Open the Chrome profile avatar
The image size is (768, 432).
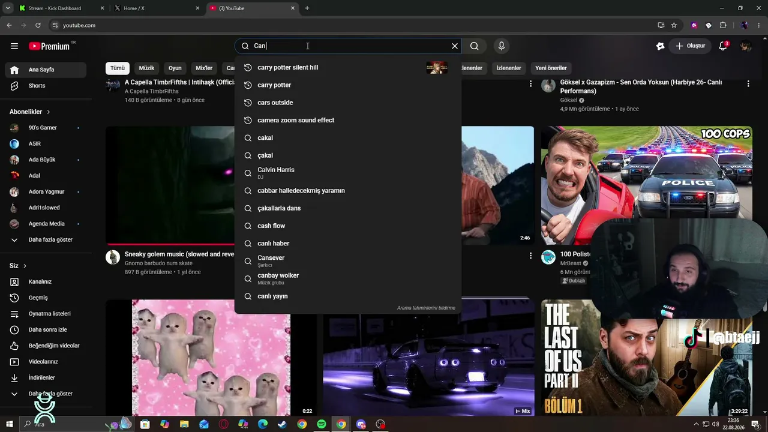[745, 25]
